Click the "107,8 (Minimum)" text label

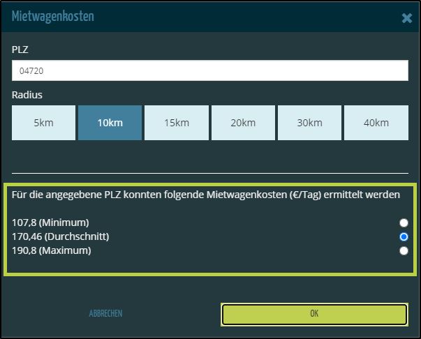coord(50,223)
